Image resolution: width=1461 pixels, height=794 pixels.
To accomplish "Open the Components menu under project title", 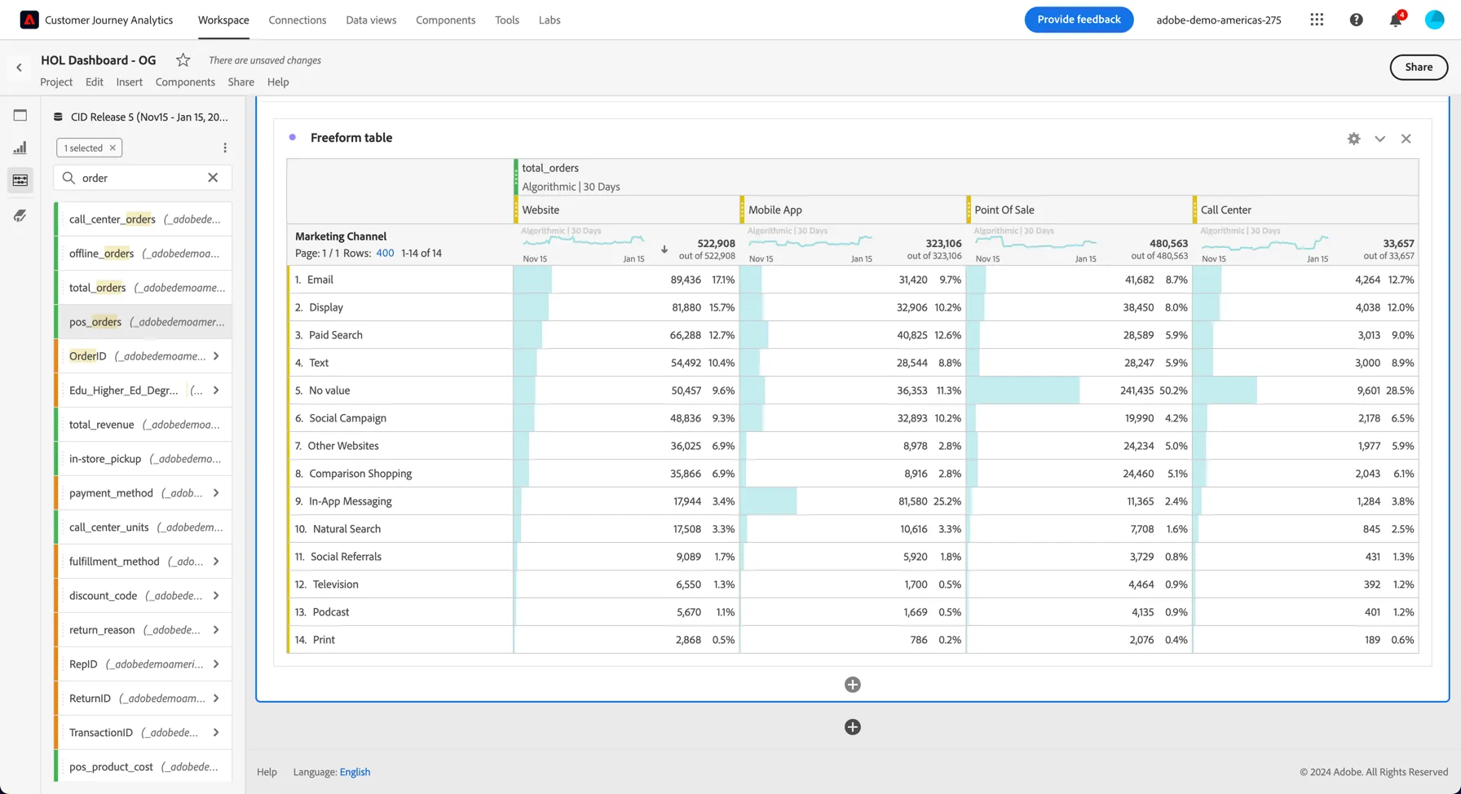I will point(185,82).
